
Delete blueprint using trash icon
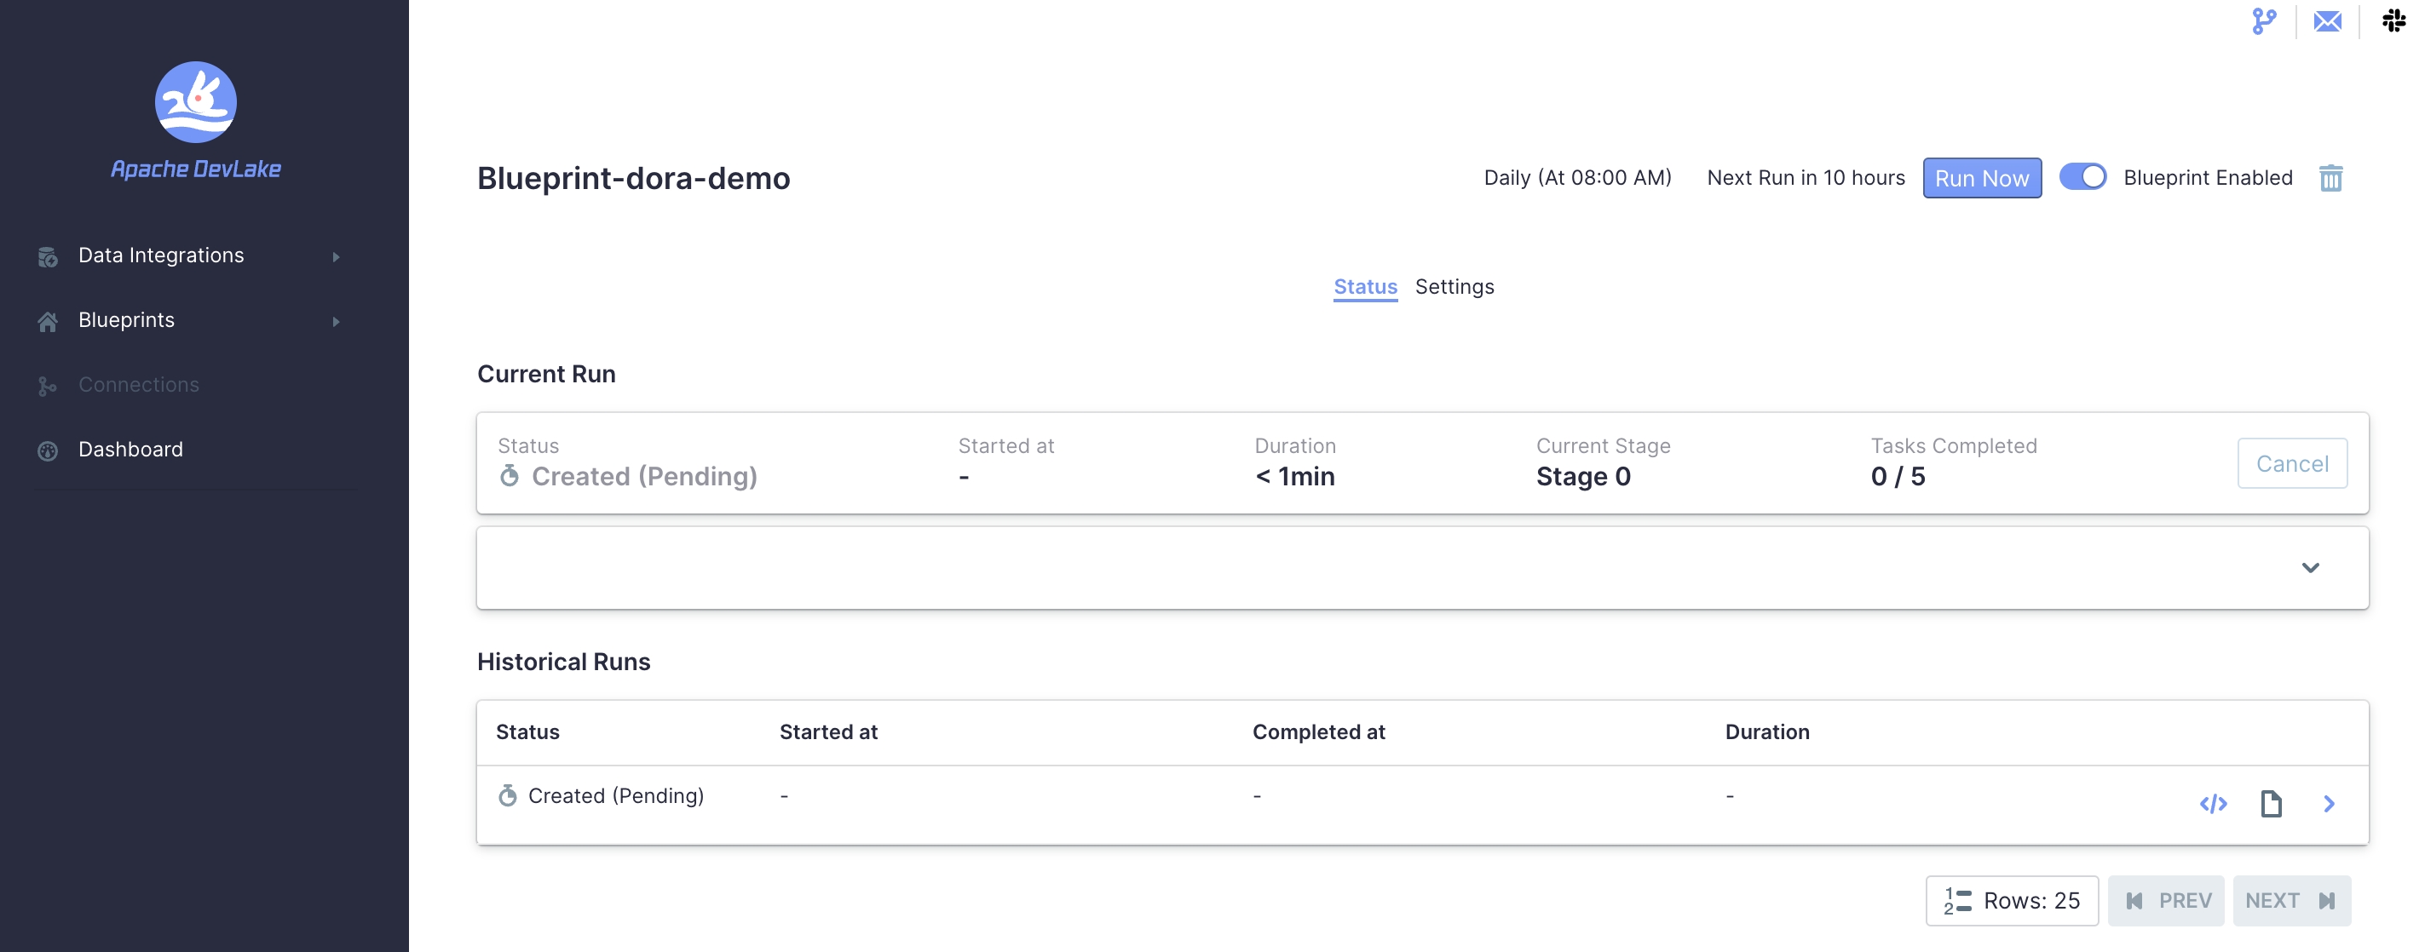click(2330, 178)
